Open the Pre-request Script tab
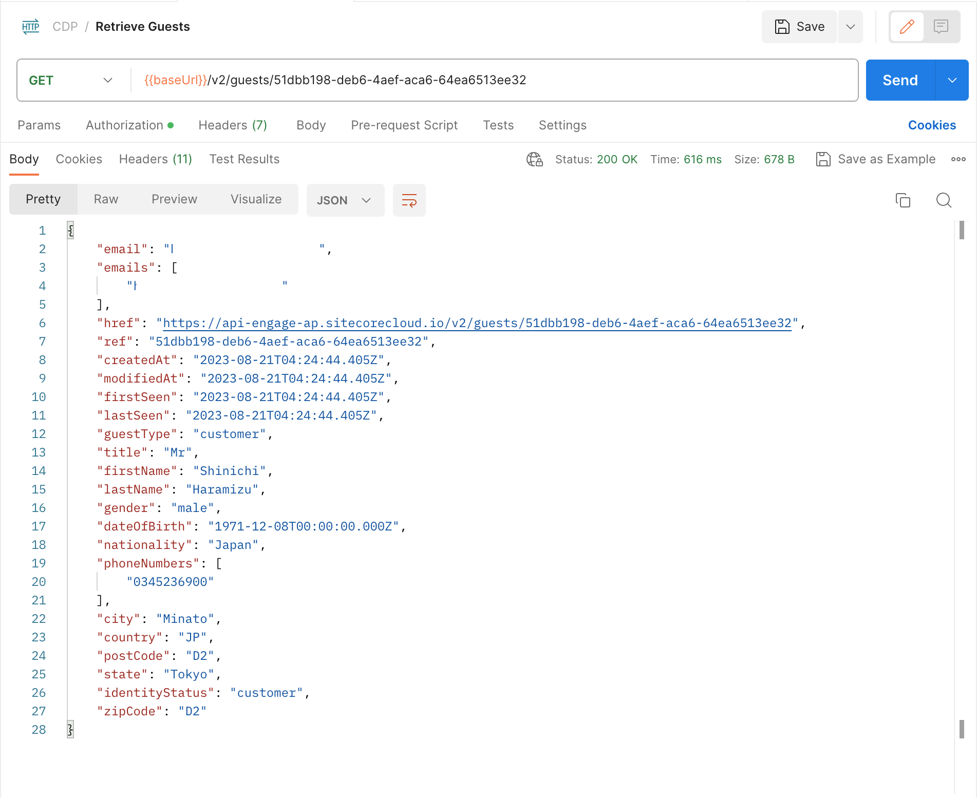The width and height of the screenshot is (977, 798). [x=404, y=125]
